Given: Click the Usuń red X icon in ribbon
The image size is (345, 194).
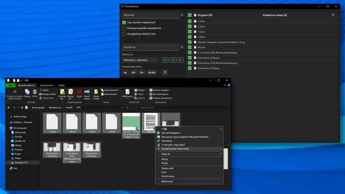Looking at the screenshot, I should (x=79, y=92).
